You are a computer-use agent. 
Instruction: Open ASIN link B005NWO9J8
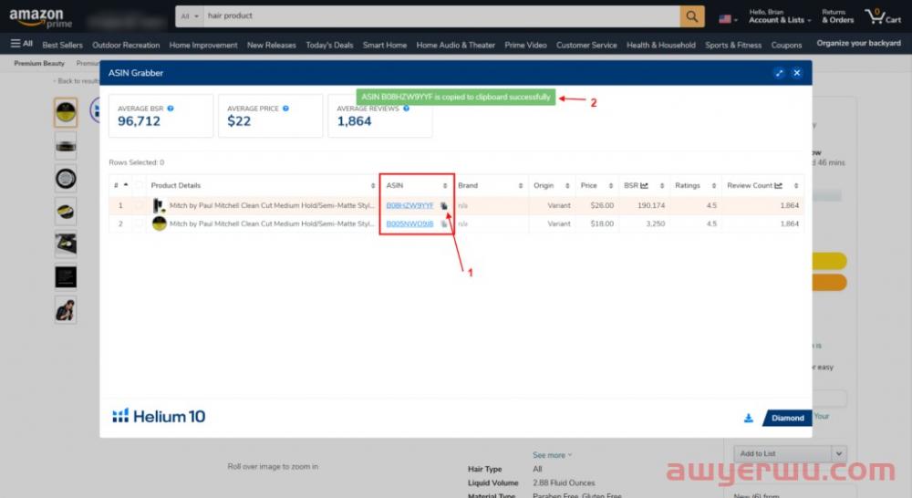tap(409, 223)
